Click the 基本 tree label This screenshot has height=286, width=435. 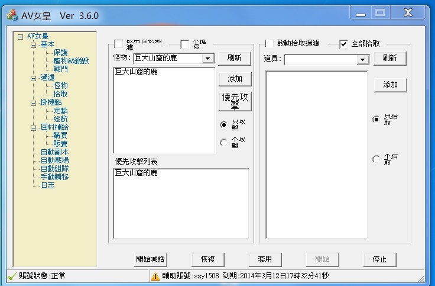click(x=47, y=44)
